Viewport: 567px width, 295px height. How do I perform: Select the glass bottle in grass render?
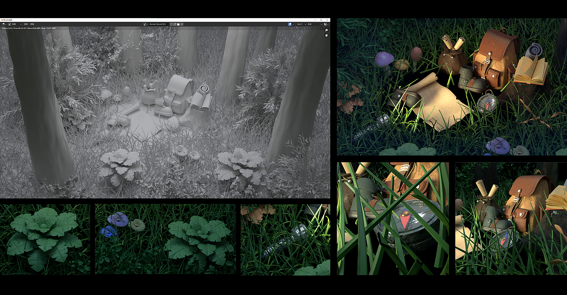(285, 239)
